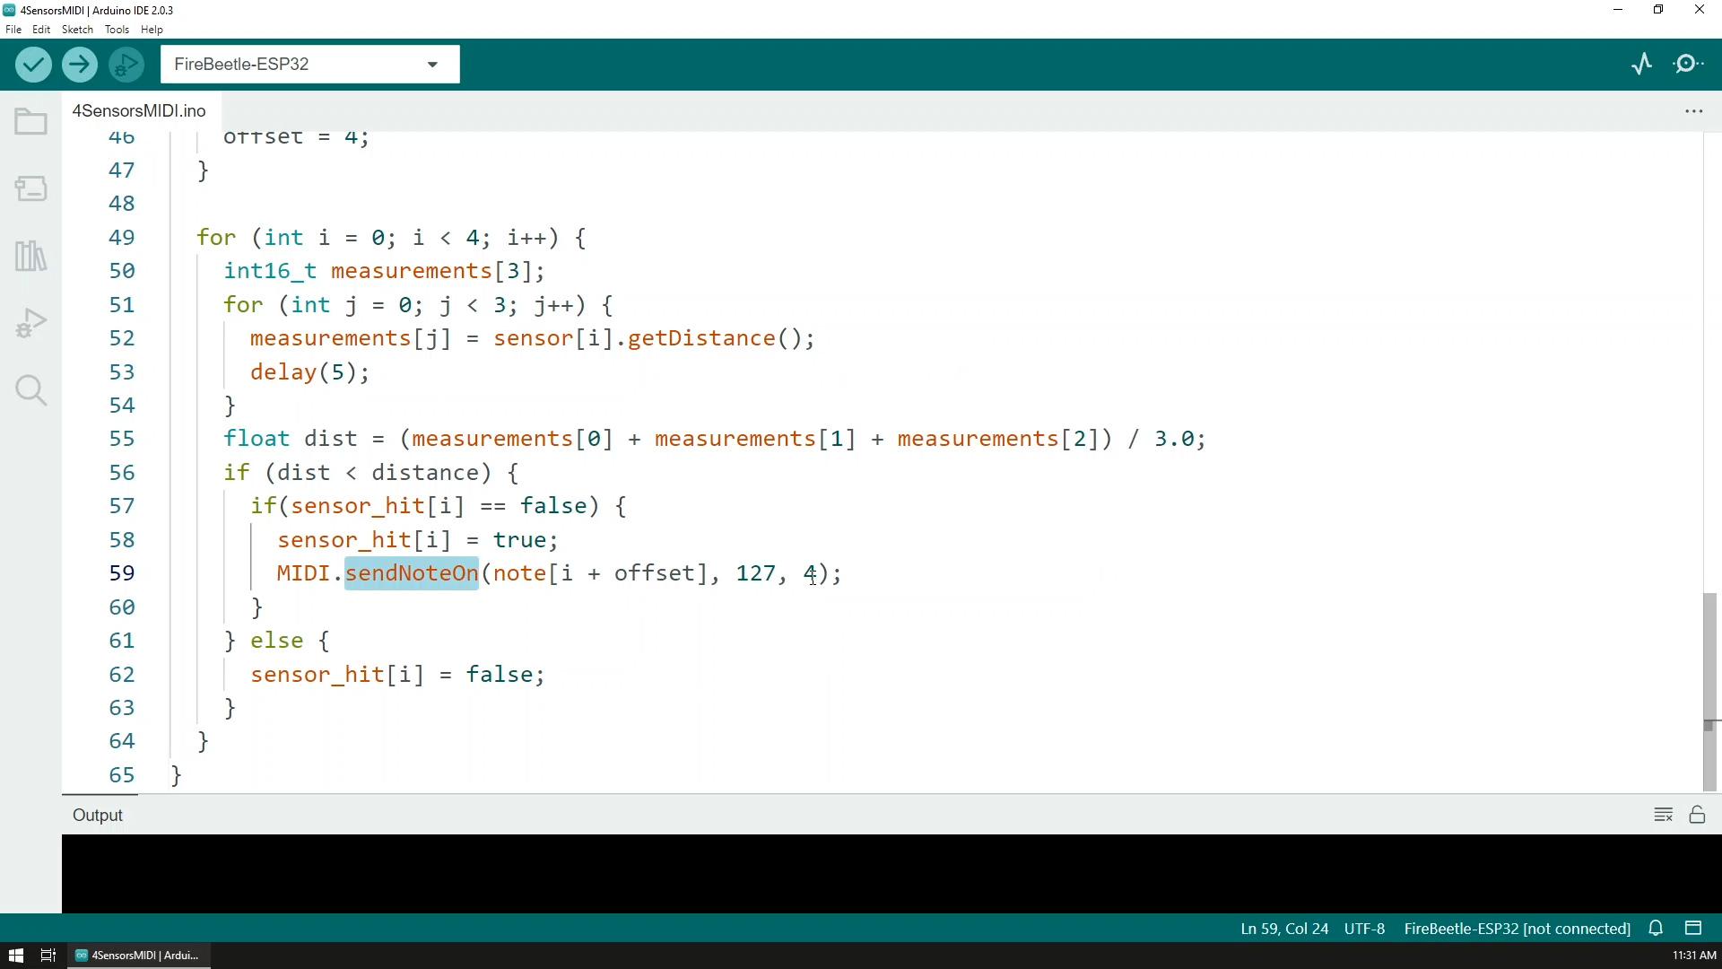Open the Edit menu
This screenshot has height=969, width=1722.
pos(41,30)
